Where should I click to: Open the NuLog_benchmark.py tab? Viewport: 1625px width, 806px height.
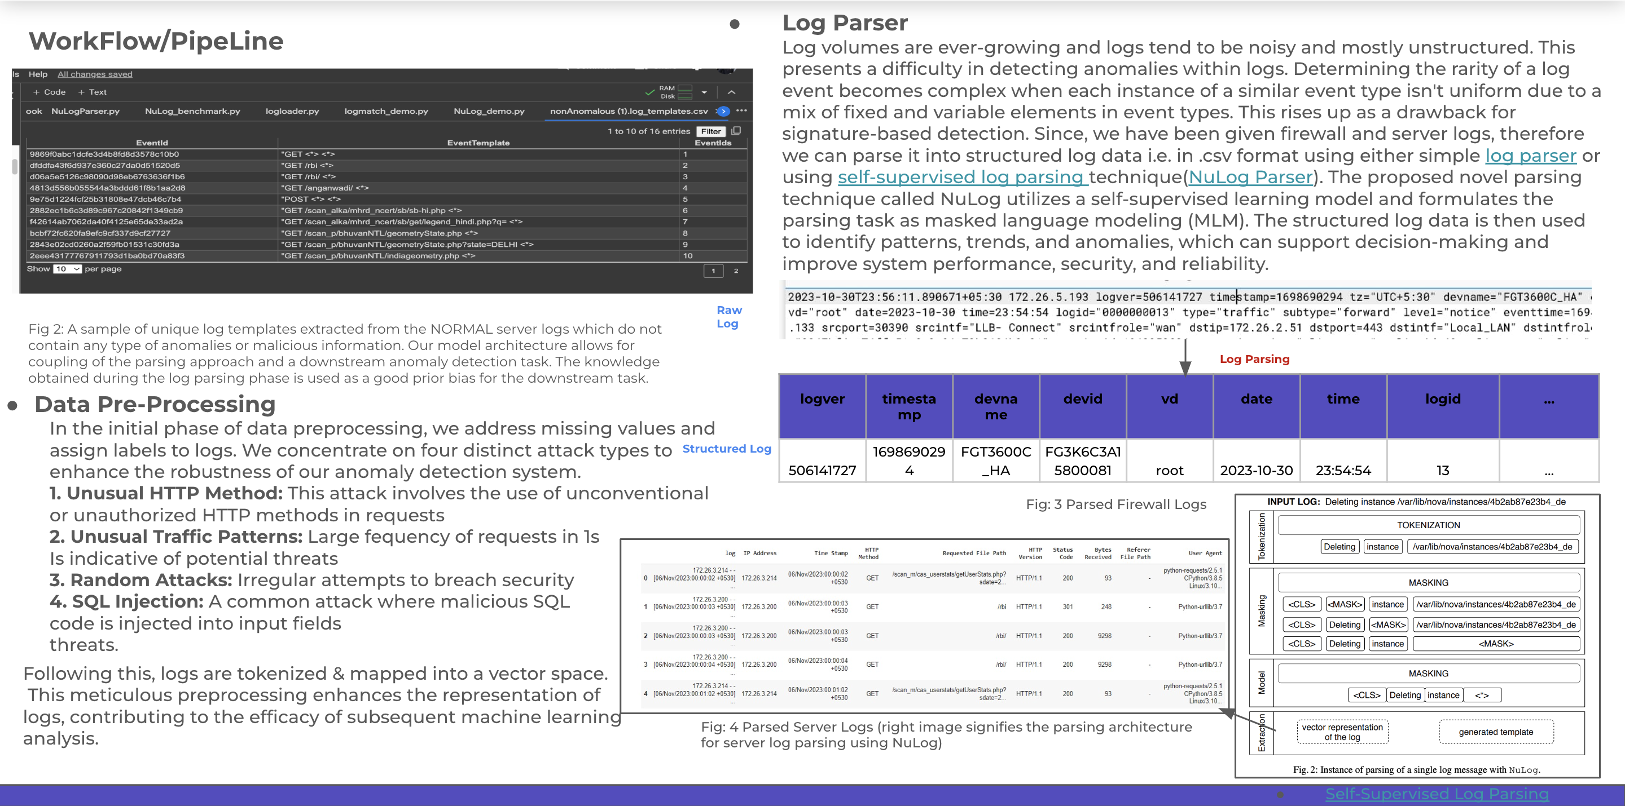(x=192, y=111)
